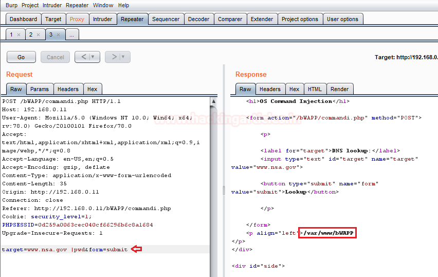Image resolution: width=438 pixels, height=277 pixels.
Task: Switch to the Extender tab
Action: pos(262,19)
